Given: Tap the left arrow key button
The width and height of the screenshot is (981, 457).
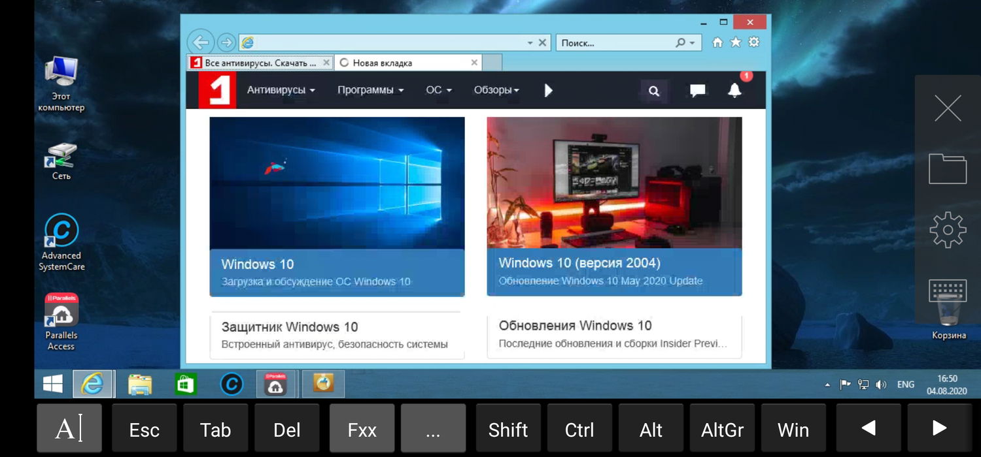Looking at the screenshot, I should (x=869, y=430).
